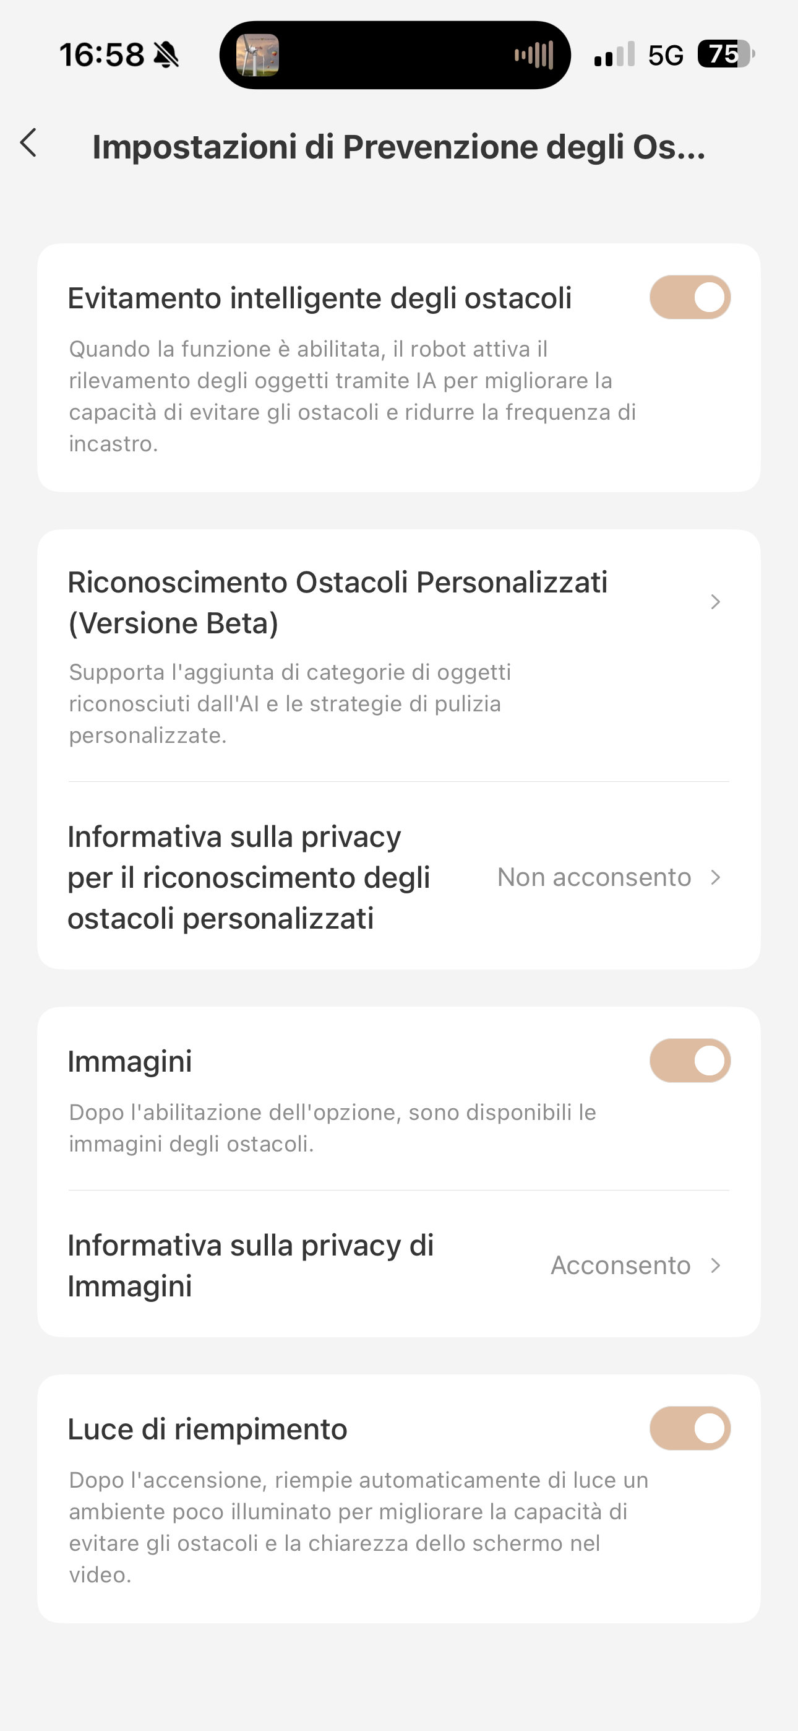Open the Dynamic Island app thumbnail

tap(257, 55)
